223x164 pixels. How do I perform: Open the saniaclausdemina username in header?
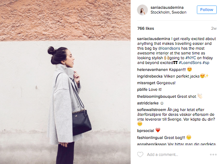point(167,7)
